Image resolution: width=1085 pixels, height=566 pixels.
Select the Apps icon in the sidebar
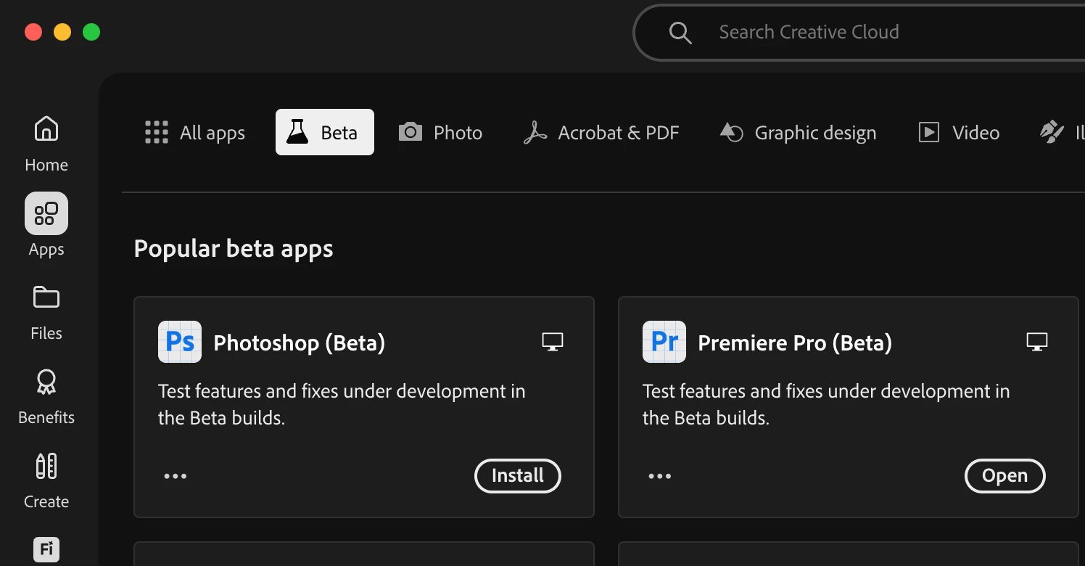tap(46, 213)
